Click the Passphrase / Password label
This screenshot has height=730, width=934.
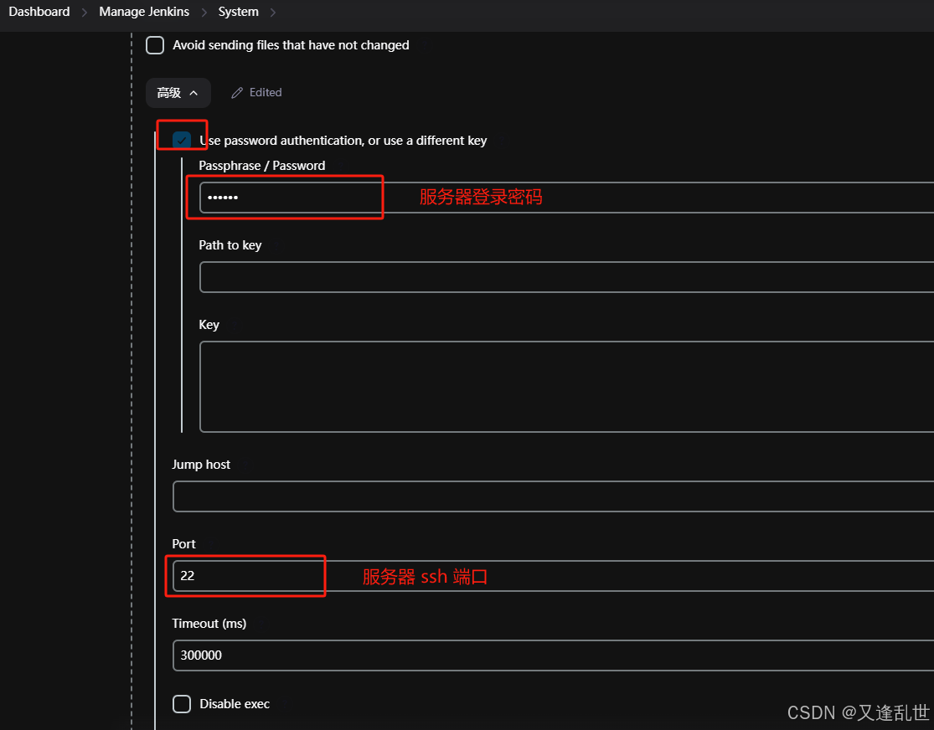(x=262, y=166)
